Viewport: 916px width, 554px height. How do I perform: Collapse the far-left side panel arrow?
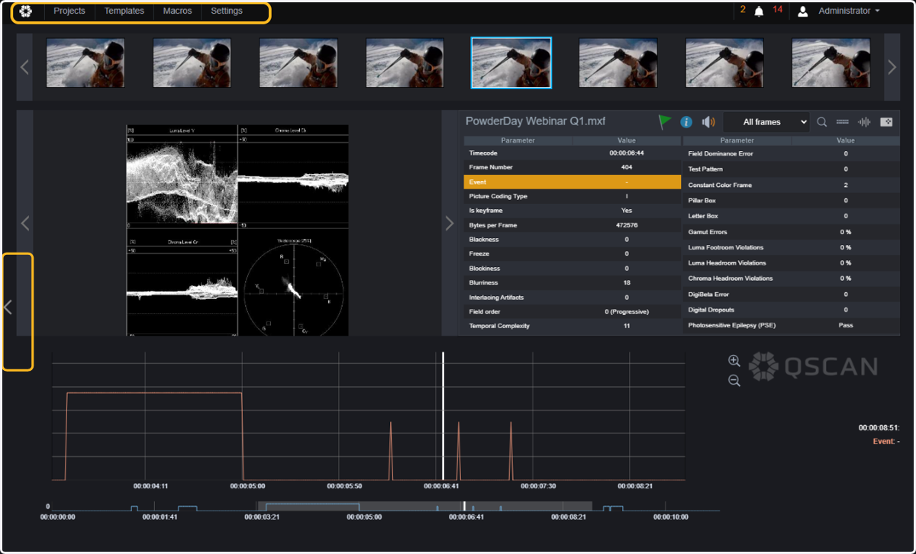(x=8, y=307)
